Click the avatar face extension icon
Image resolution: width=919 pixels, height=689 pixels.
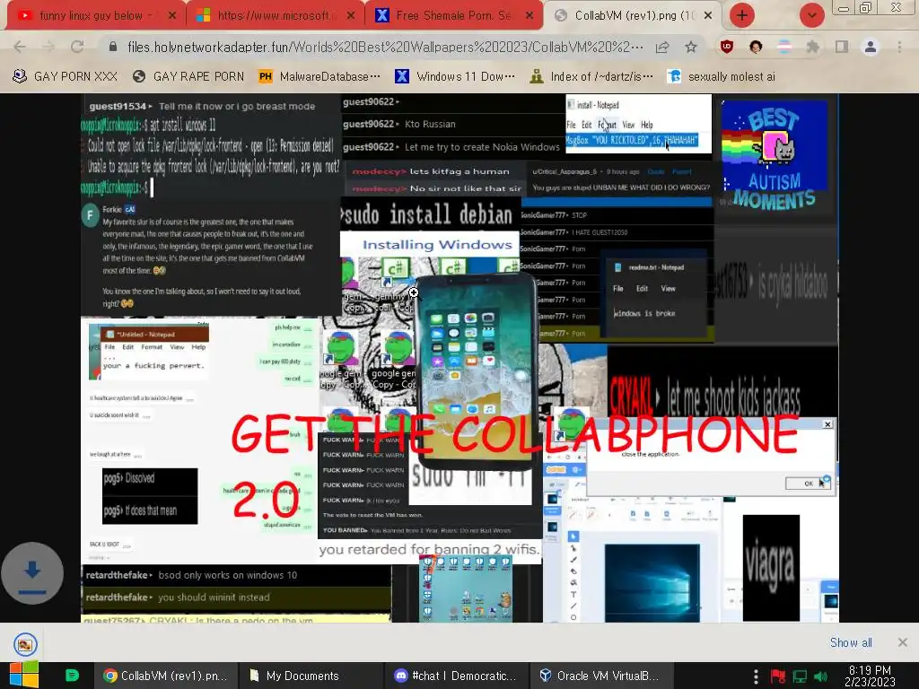click(756, 47)
